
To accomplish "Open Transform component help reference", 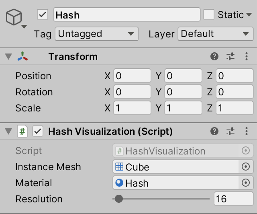I will [x=214, y=56].
